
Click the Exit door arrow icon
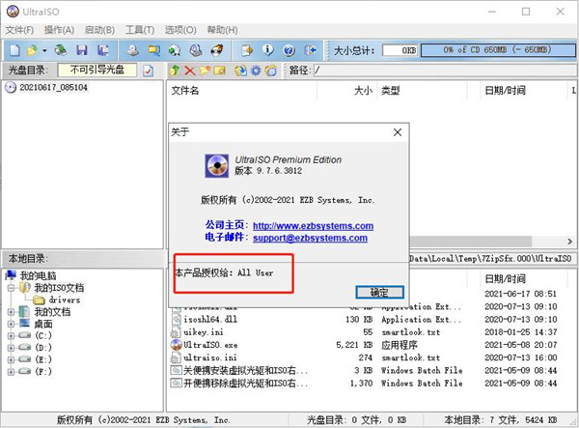click(x=310, y=50)
